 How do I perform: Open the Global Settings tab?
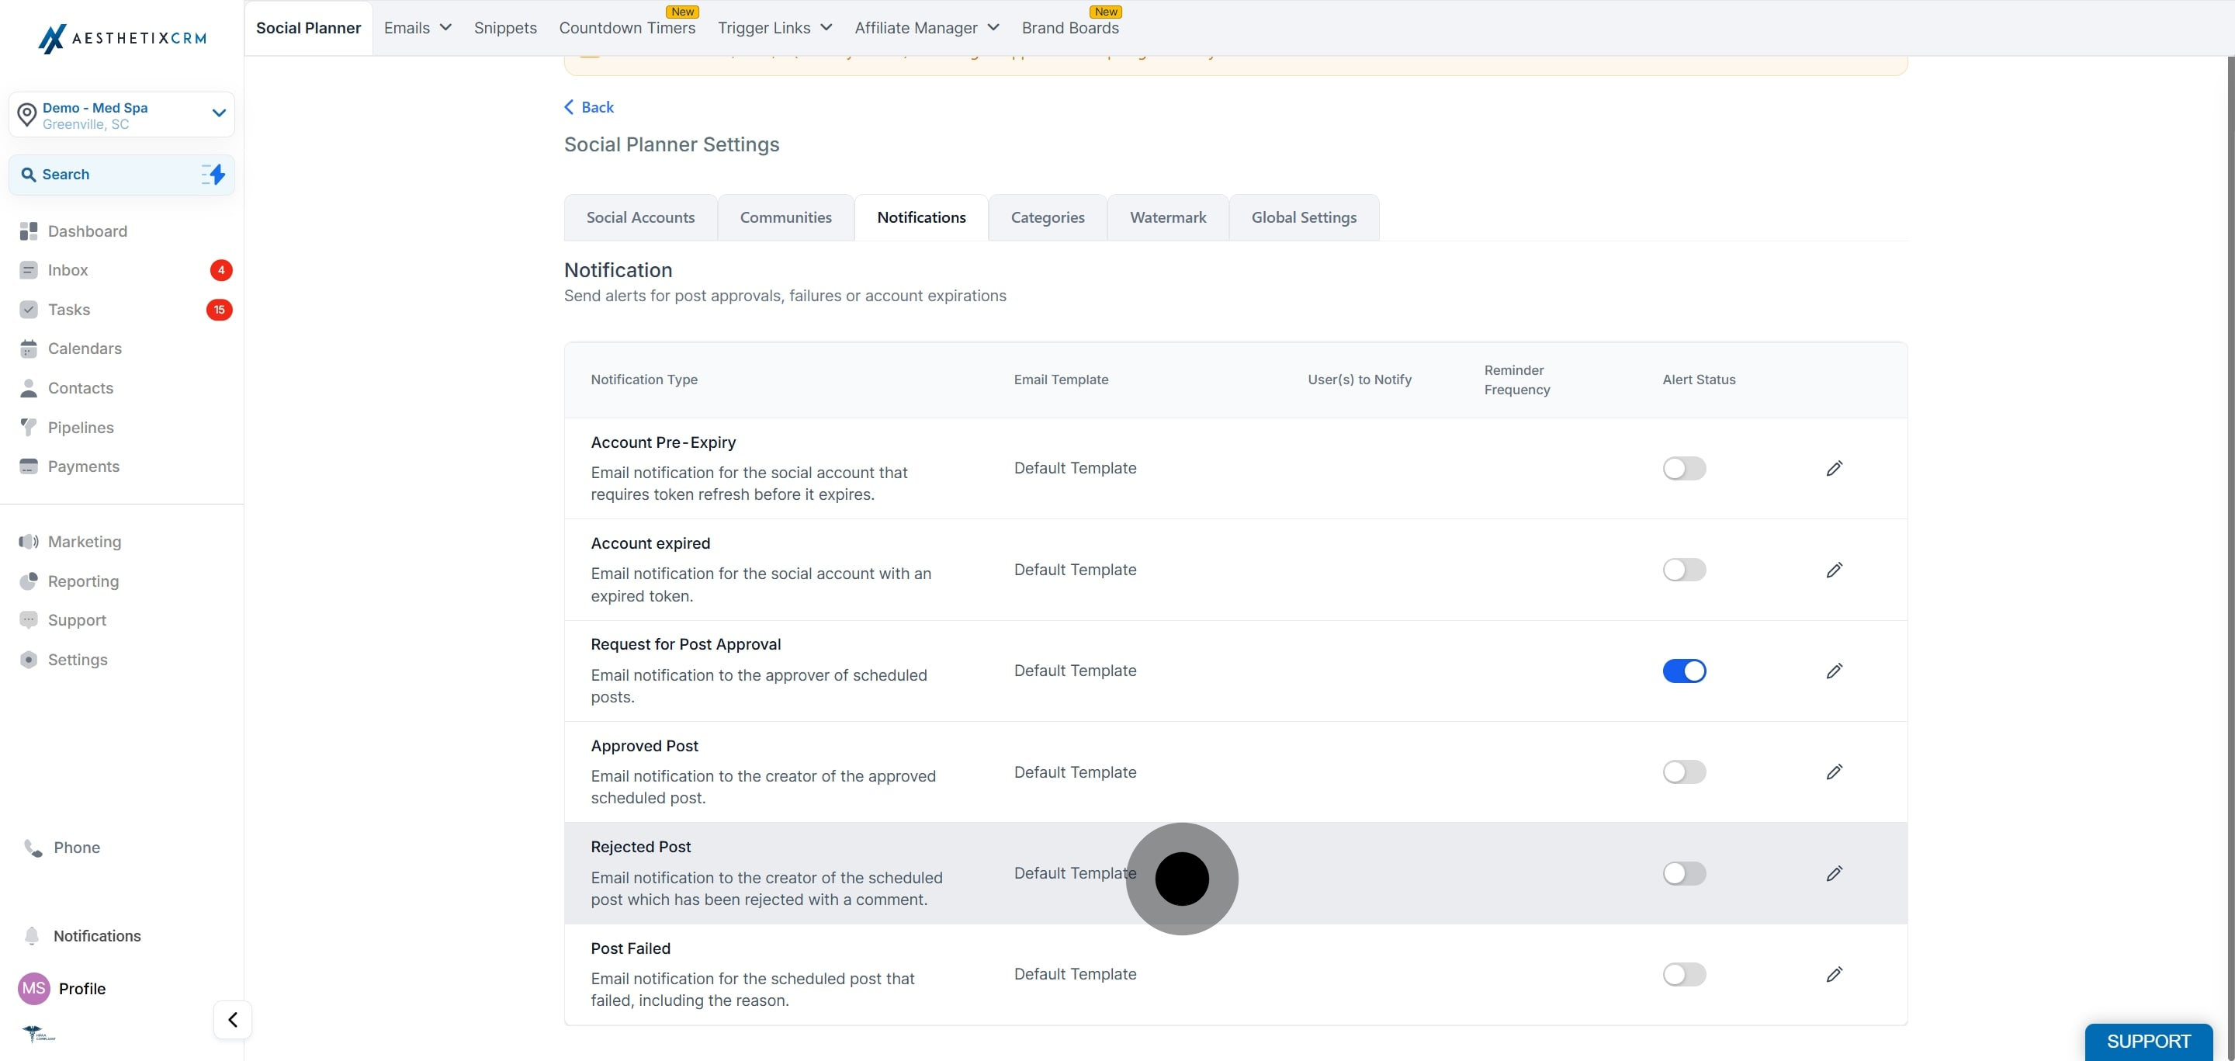coord(1303,218)
